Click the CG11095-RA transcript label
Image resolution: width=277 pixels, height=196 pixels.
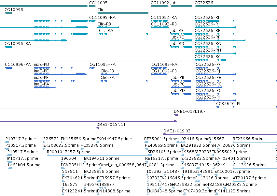[102, 18]
